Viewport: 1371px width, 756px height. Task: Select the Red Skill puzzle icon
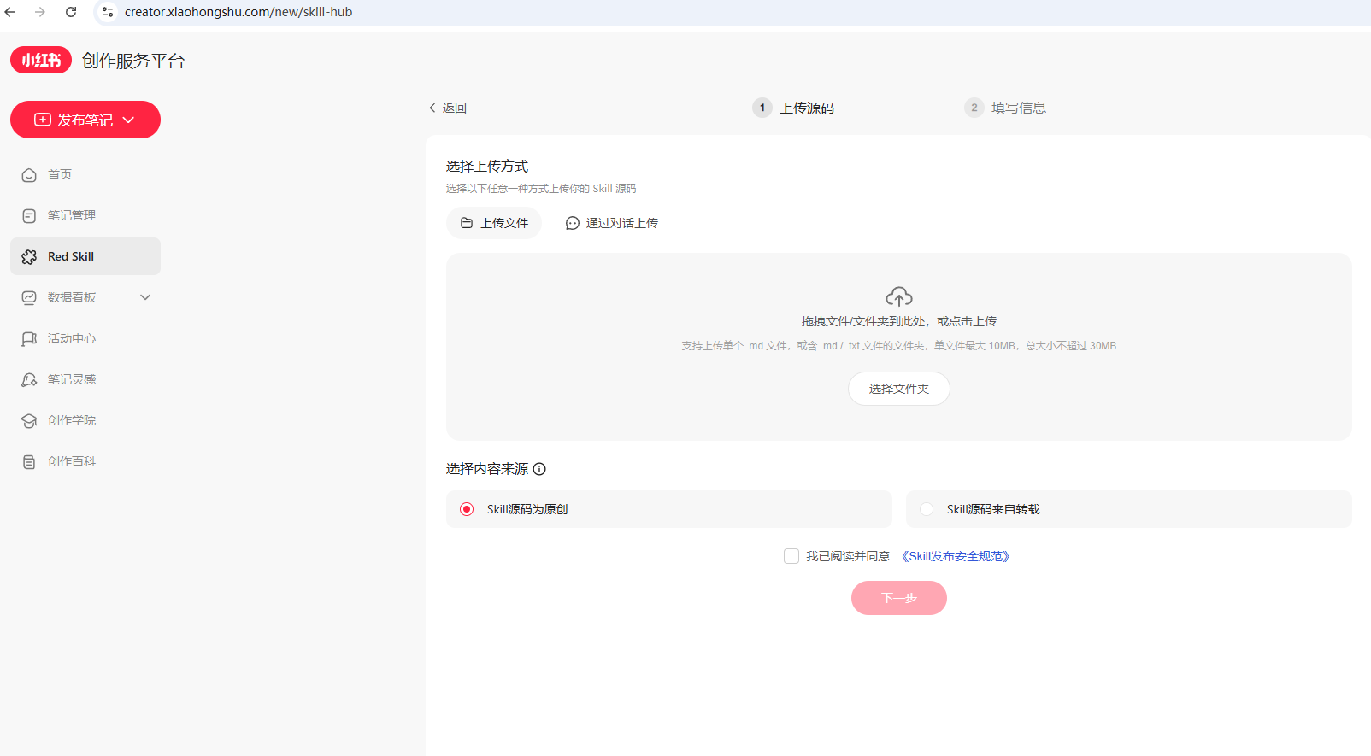pyautogui.click(x=29, y=256)
